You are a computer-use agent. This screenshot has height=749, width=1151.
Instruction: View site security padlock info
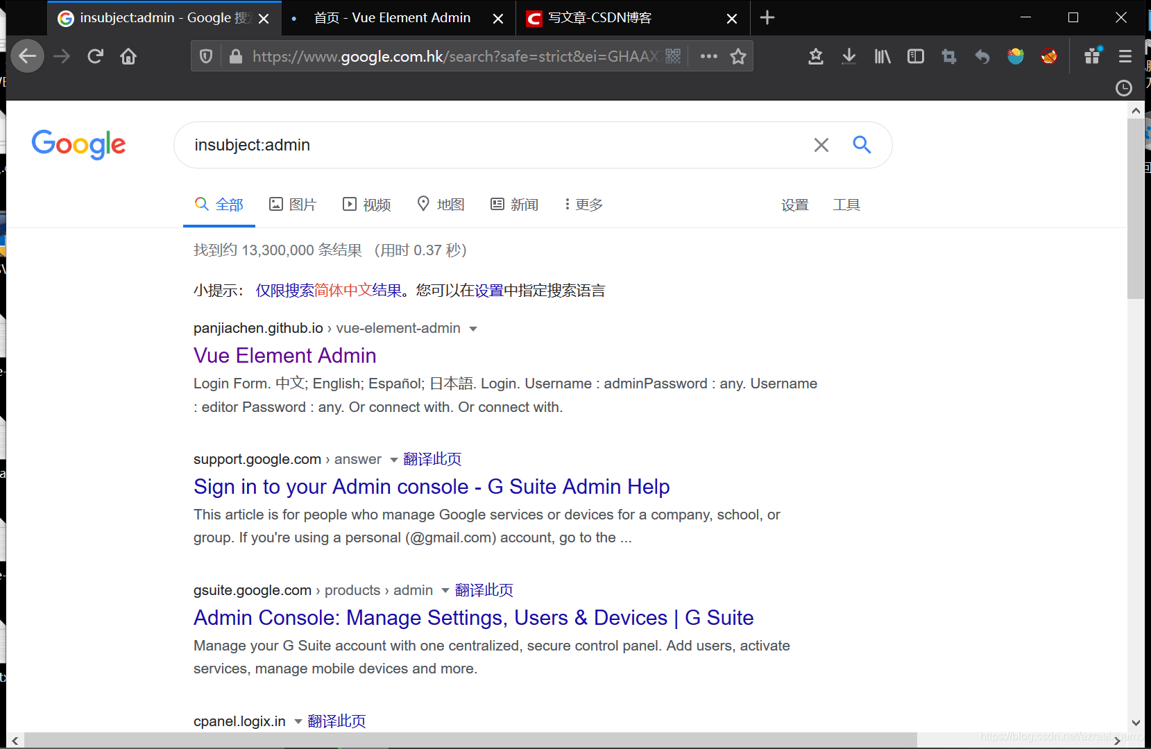click(x=236, y=56)
